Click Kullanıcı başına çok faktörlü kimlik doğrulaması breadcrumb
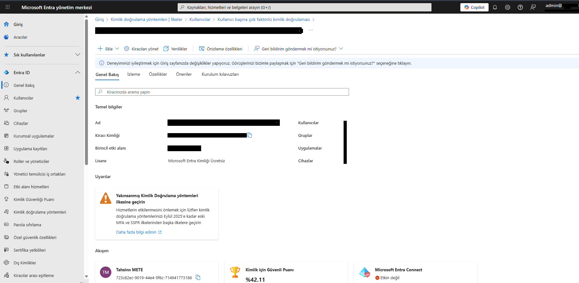Screen dimensions: 579x283 click(264, 19)
